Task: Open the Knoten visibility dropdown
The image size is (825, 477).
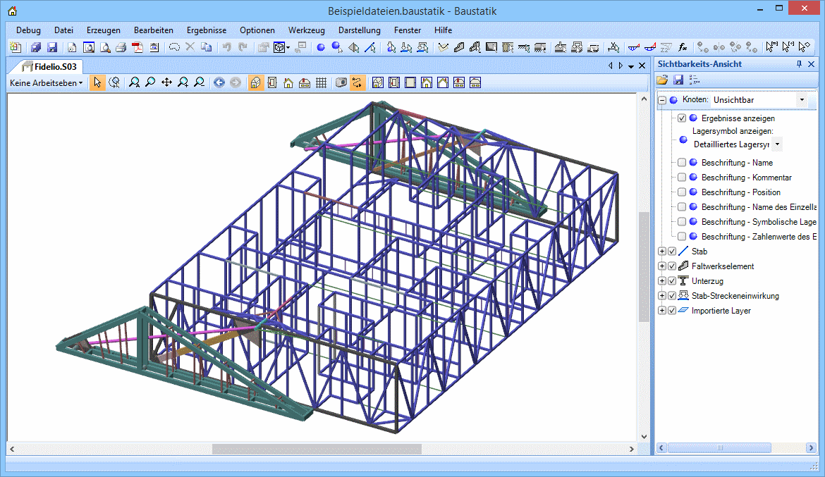Action: (x=801, y=100)
